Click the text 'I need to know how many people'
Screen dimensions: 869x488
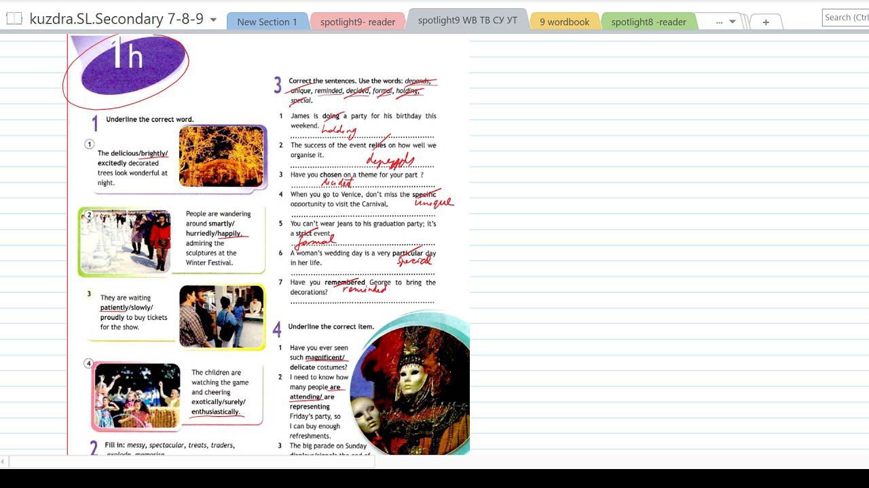point(319,407)
